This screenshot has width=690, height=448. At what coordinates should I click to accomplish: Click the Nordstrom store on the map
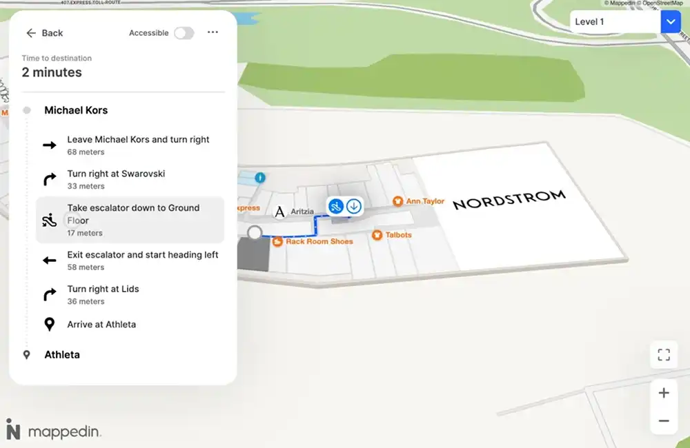point(509,200)
